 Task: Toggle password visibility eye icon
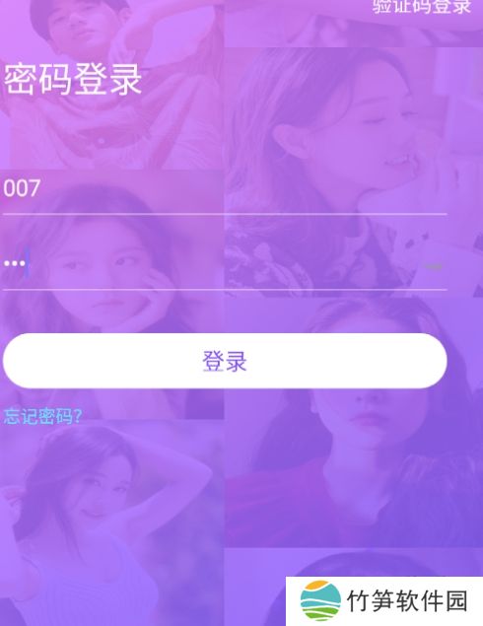[433, 266]
